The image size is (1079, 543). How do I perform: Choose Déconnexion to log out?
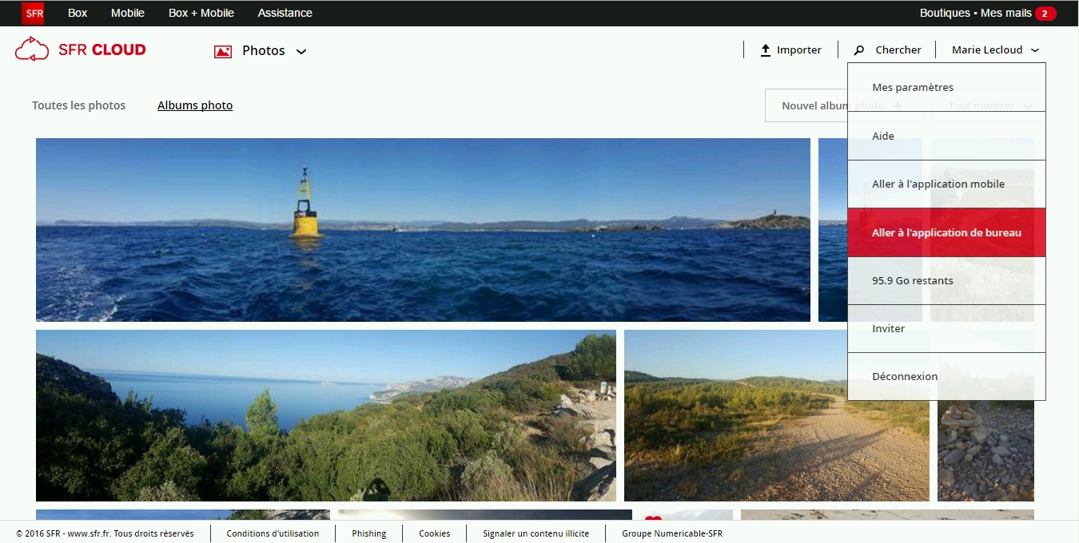click(x=905, y=377)
